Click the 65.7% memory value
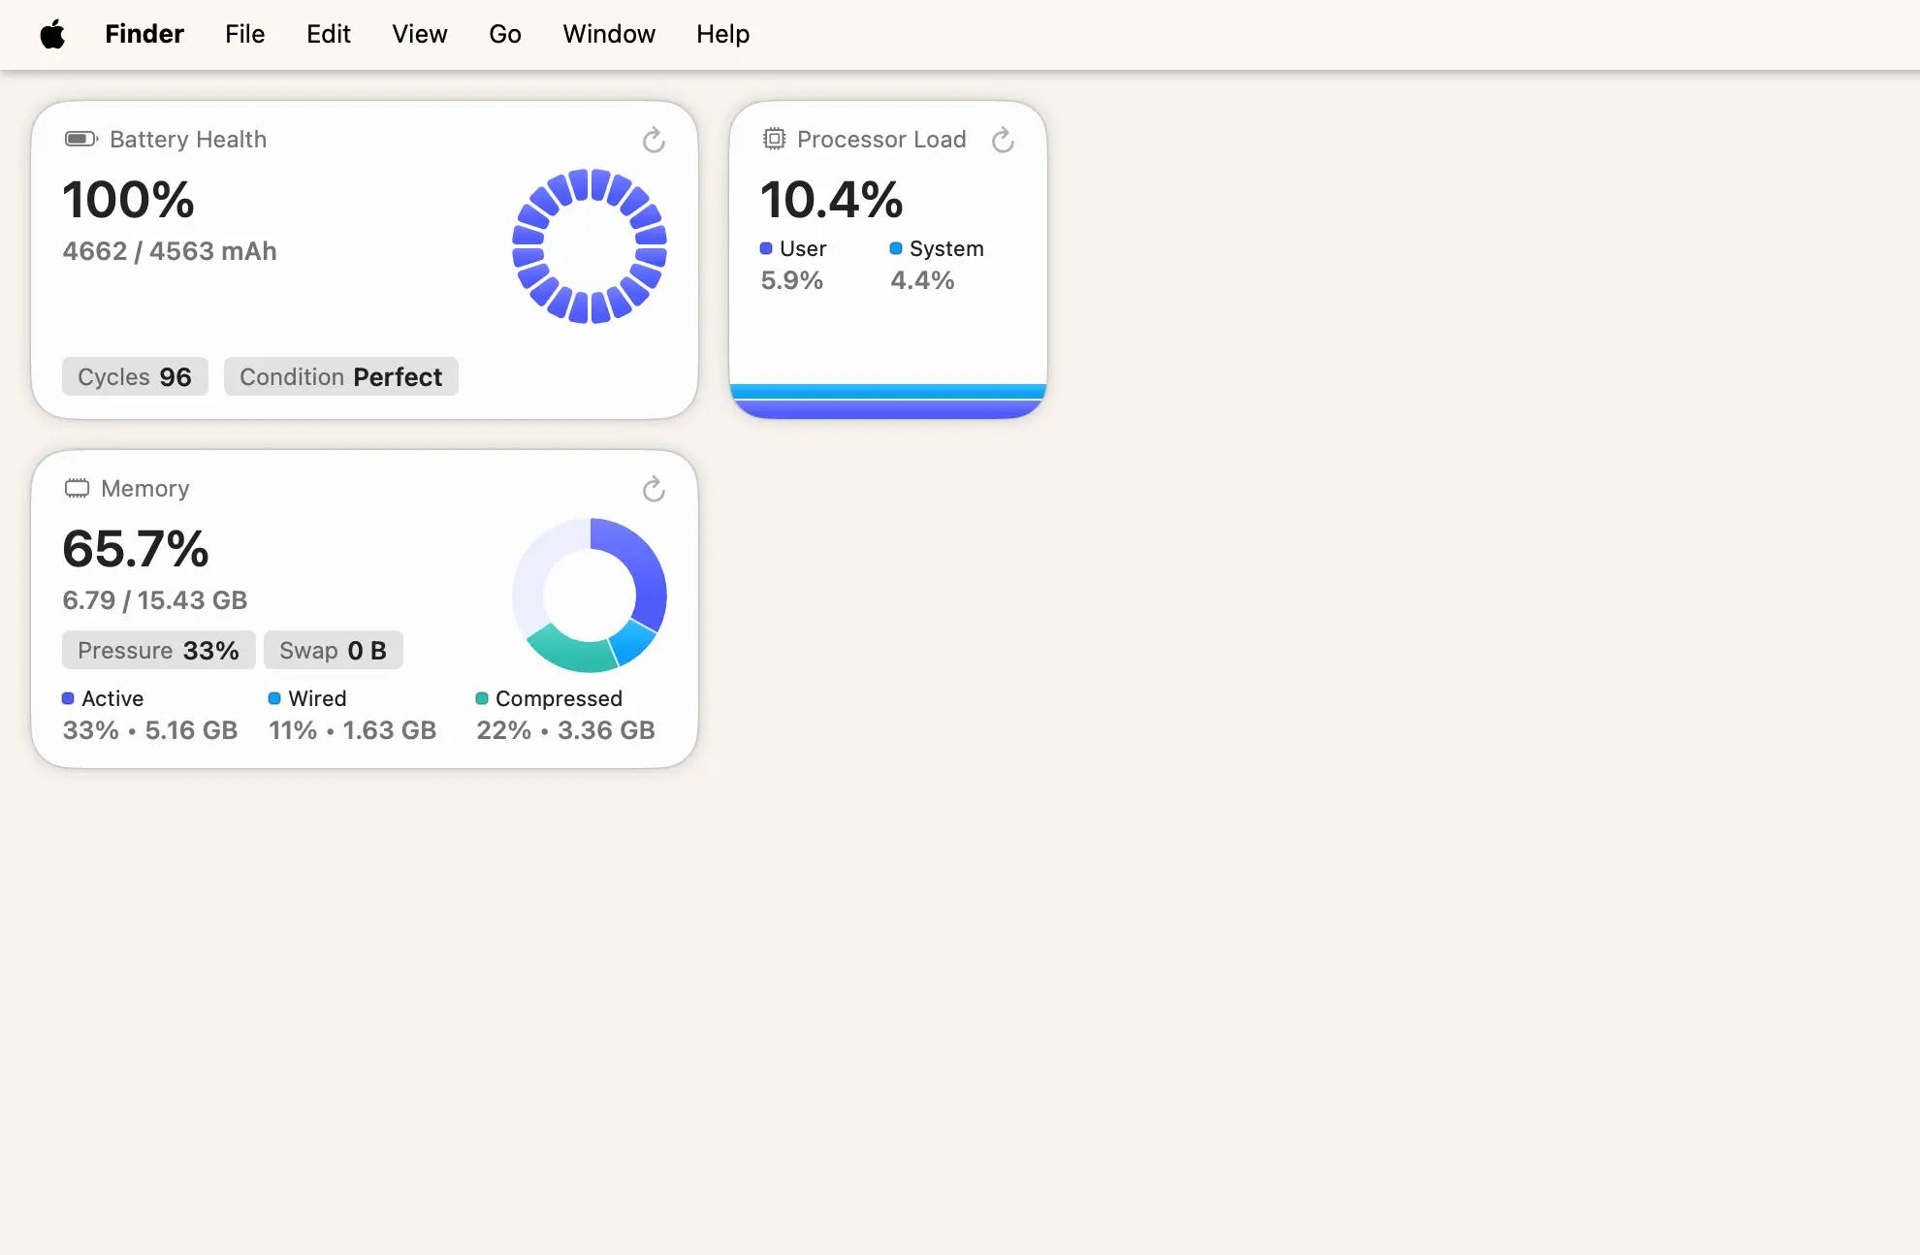The height and width of the screenshot is (1255, 1920). [x=136, y=549]
